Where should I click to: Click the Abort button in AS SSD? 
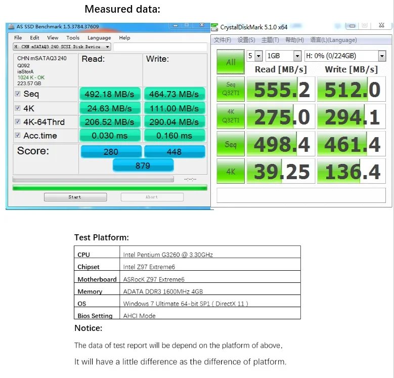click(x=152, y=197)
